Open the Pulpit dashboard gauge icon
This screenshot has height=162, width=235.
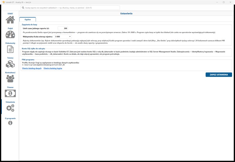pos(10,34)
